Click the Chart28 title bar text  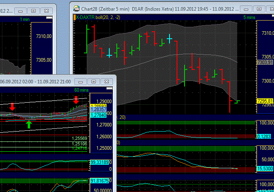click(x=160, y=9)
